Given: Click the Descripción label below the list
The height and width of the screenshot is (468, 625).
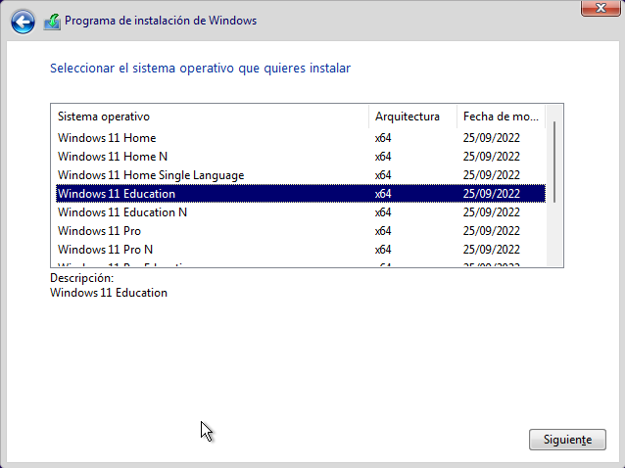Looking at the screenshot, I should pos(81,278).
